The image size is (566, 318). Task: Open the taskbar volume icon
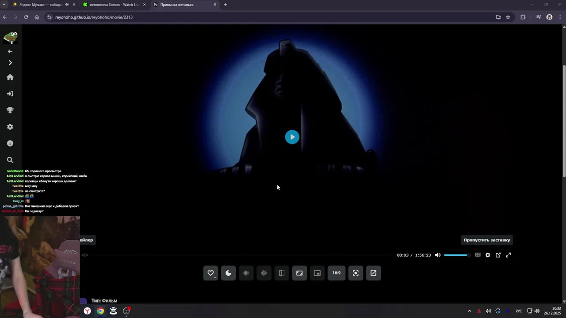point(537,311)
